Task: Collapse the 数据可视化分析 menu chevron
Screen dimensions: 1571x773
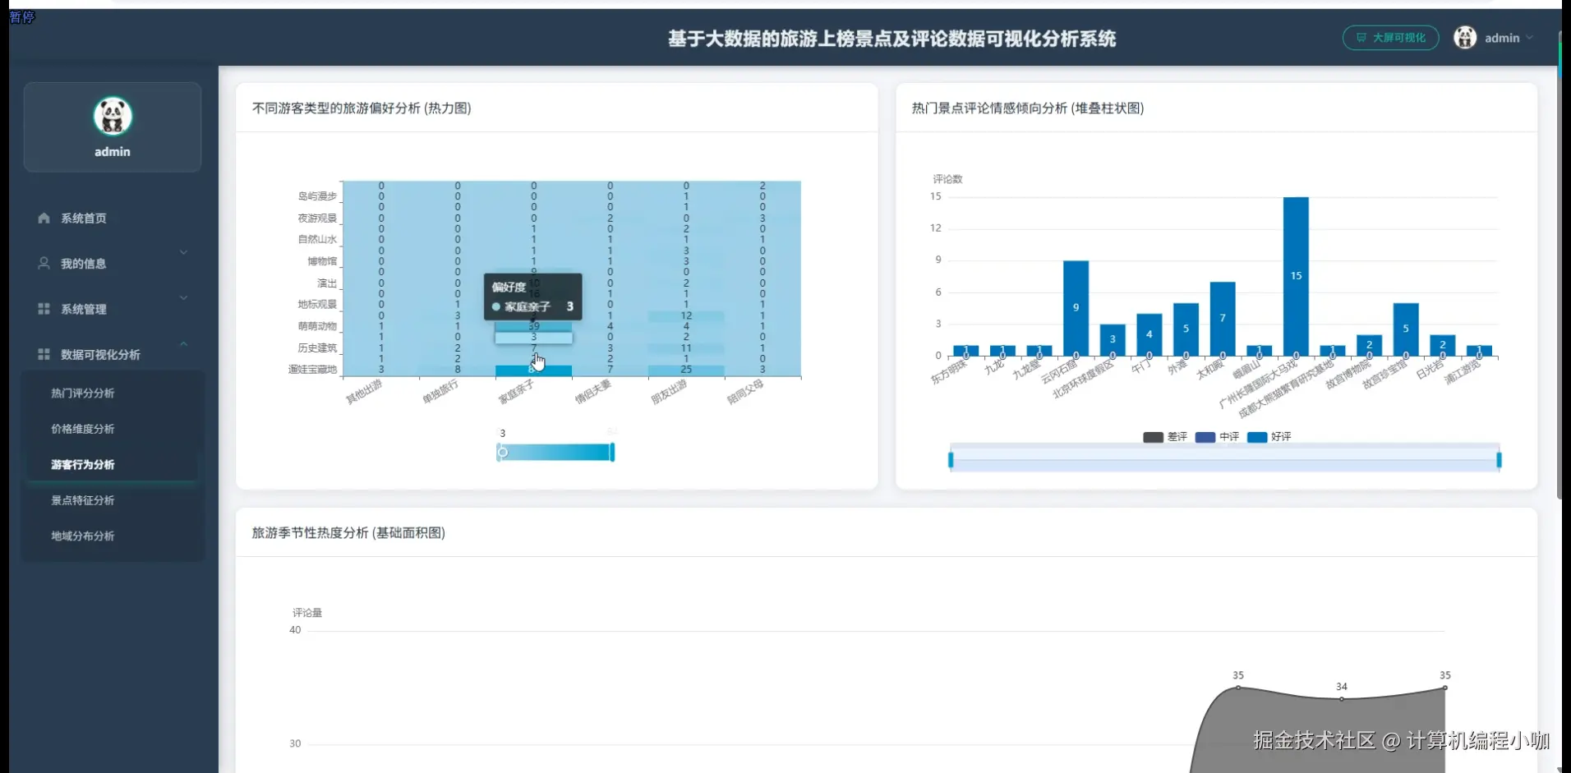Action: click(183, 343)
